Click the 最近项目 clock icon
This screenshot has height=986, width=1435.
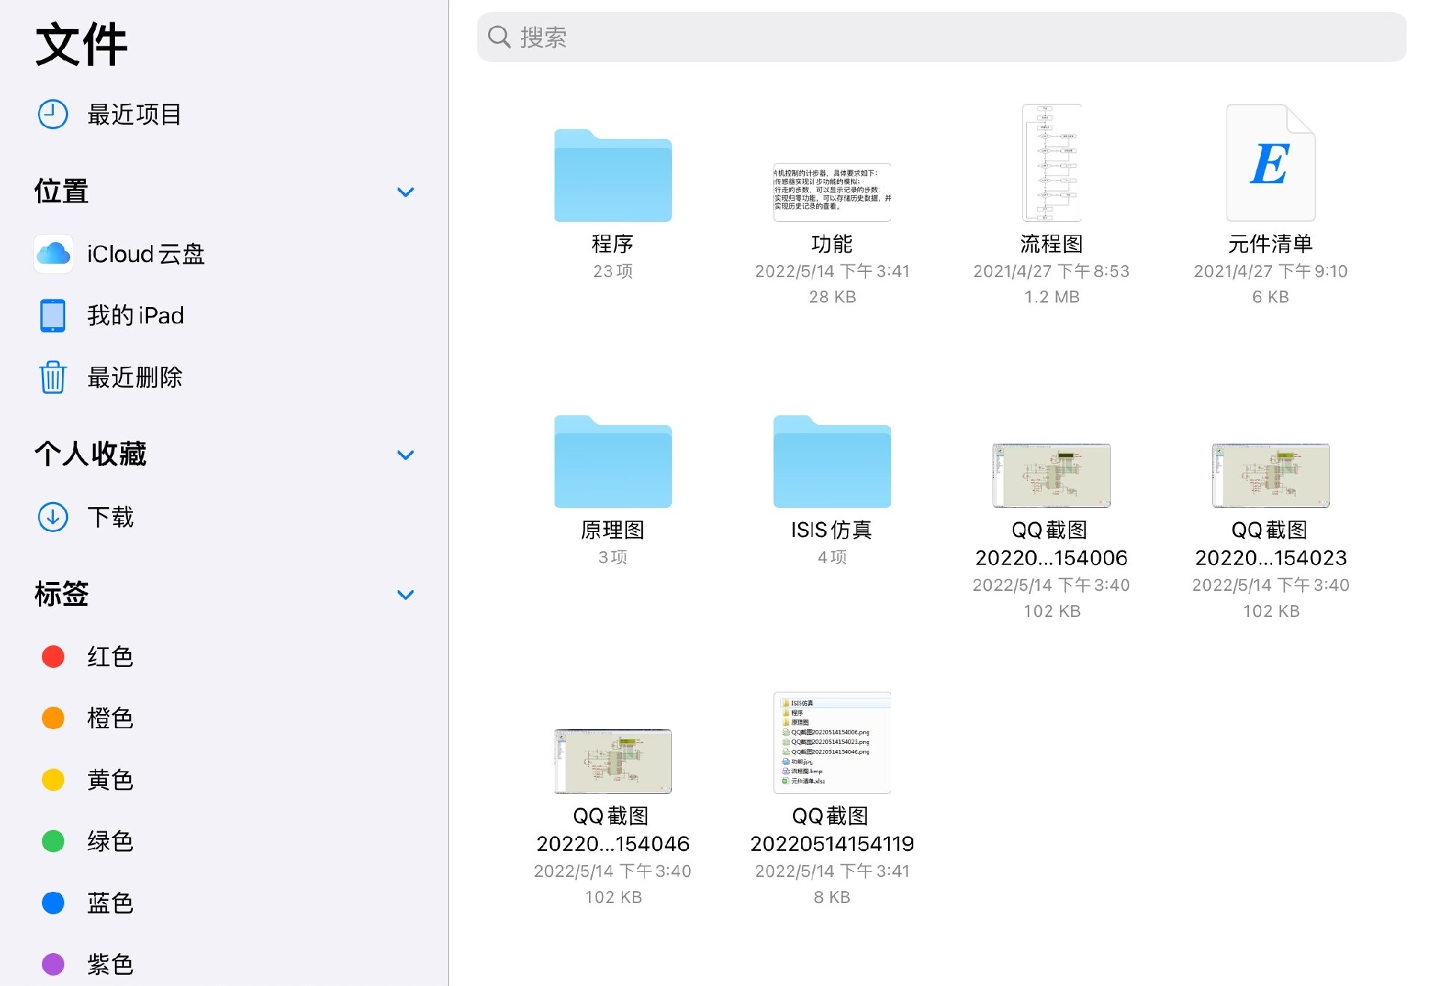[53, 114]
